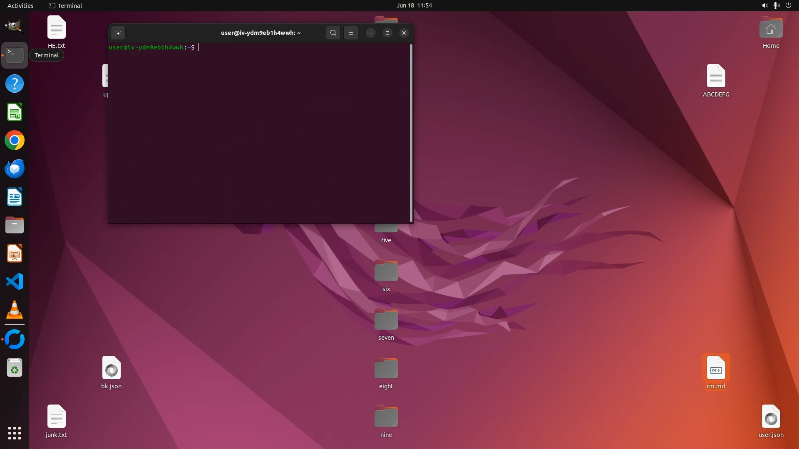This screenshot has width=799, height=449.
Task: Open the clock and calendar panel
Action: tap(414, 5)
